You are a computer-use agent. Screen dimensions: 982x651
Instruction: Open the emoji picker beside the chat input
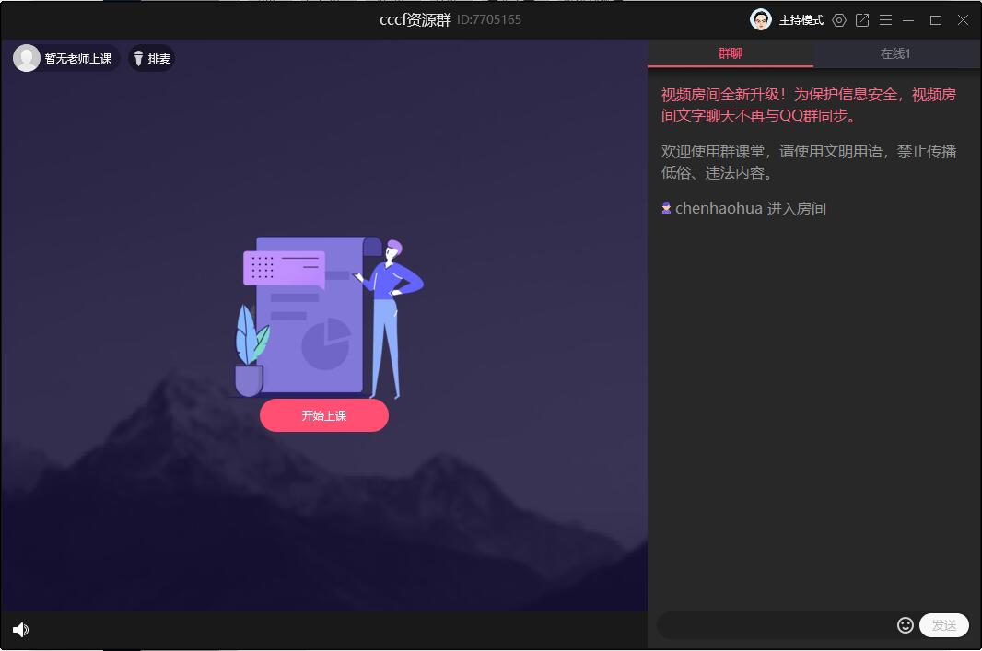click(905, 625)
